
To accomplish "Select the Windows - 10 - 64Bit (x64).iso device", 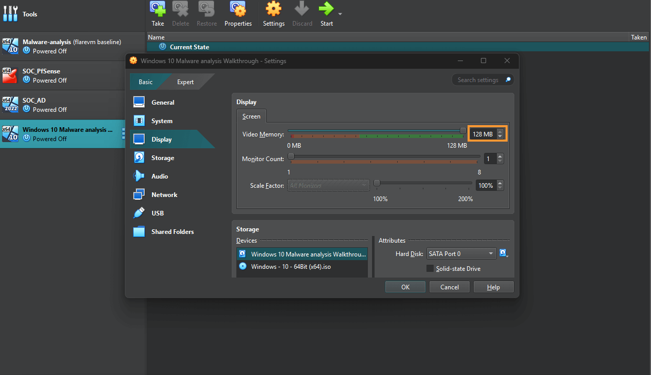I will pyautogui.click(x=303, y=267).
